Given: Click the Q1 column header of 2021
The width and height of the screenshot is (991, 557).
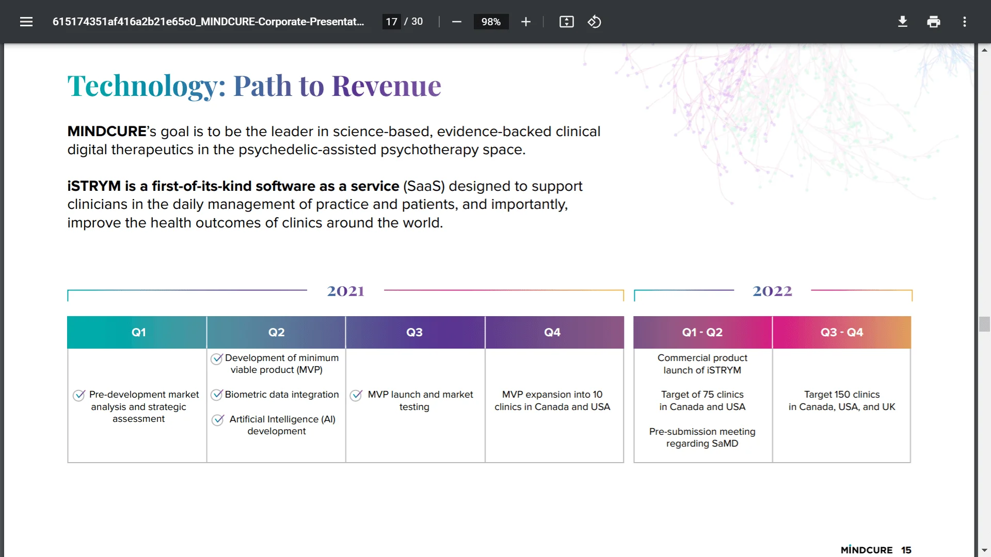Looking at the screenshot, I should pyautogui.click(x=137, y=332).
